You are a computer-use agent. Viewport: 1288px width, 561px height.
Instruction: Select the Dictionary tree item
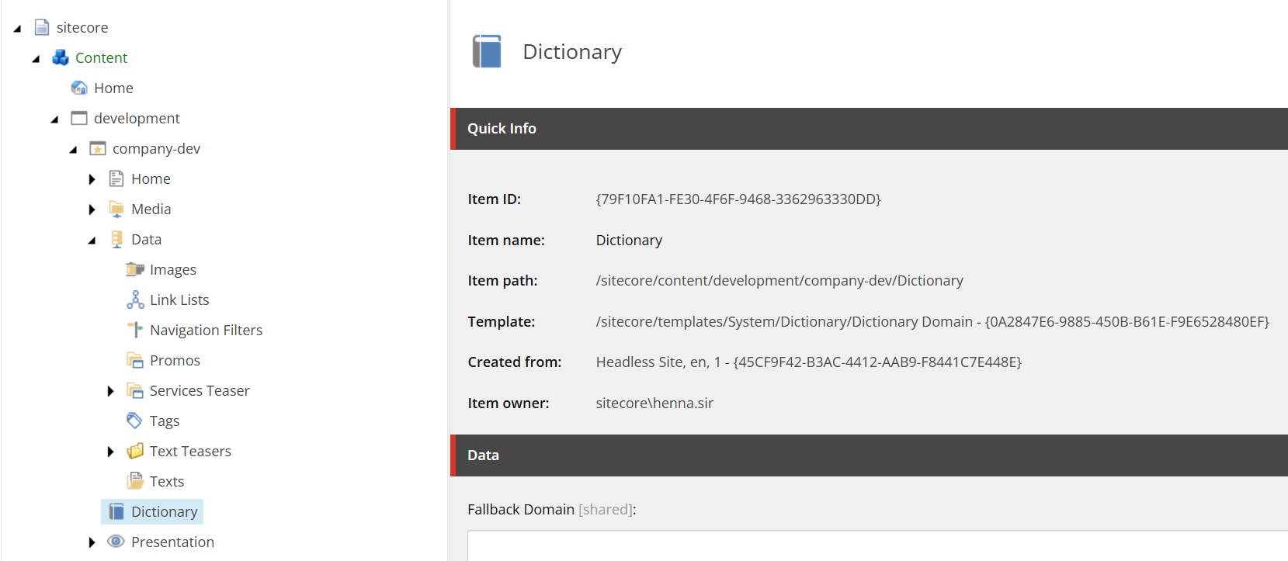coord(164,512)
